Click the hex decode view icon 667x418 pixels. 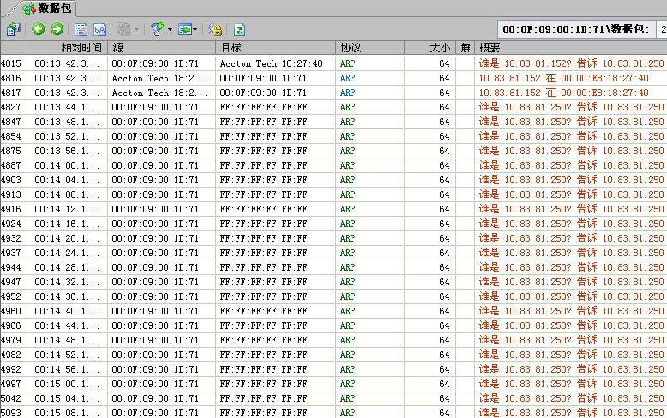99,29
